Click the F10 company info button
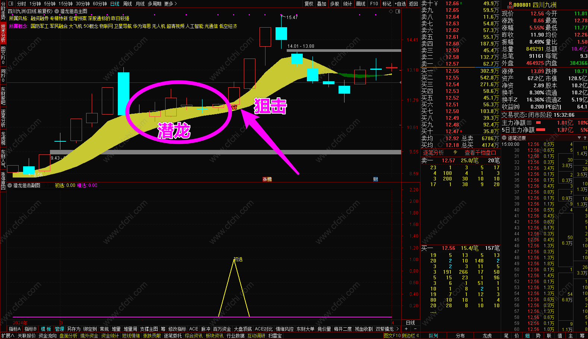This screenshot has width=588, height=339. [374, 4]
